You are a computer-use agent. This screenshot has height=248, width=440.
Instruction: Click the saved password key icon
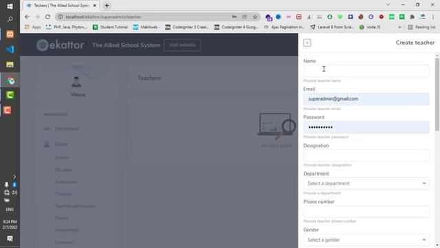tap(234, 17)
